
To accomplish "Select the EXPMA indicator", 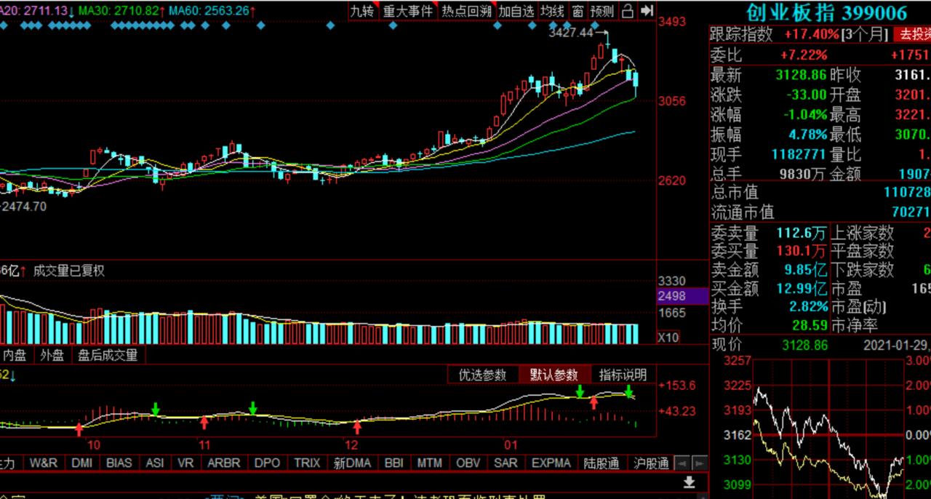I will (551, 463).
